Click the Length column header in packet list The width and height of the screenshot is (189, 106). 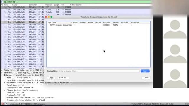[x=56, y=5]
